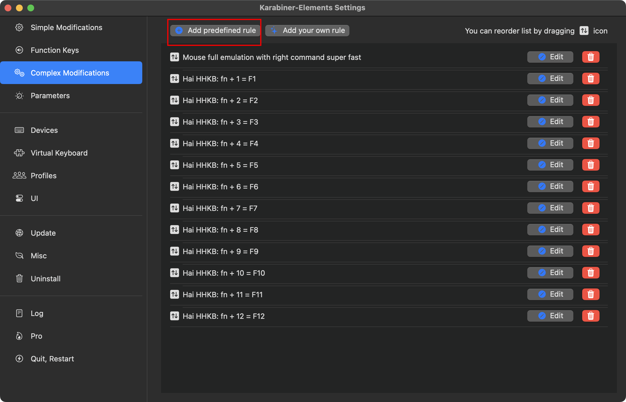Viewport: 626px width, 402px height.
Task: Open Quit, Restart section
Action: tap(52, 359)
